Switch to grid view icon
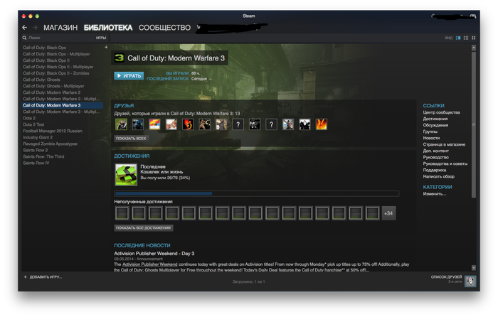The width and height of the screenshot is (498, 317). (x=473, y=38)
